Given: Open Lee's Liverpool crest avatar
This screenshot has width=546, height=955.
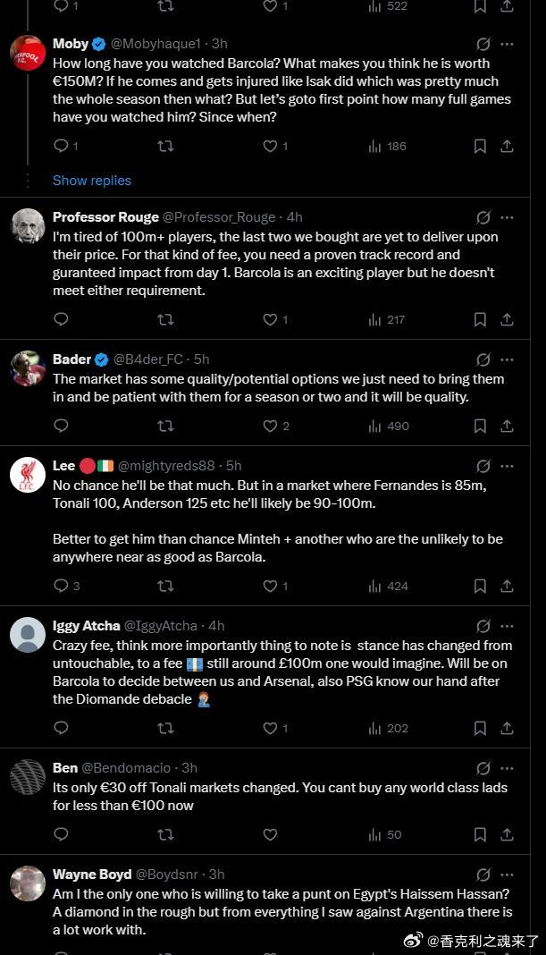Looking at the screenshot, I should (x=28, y=475).
